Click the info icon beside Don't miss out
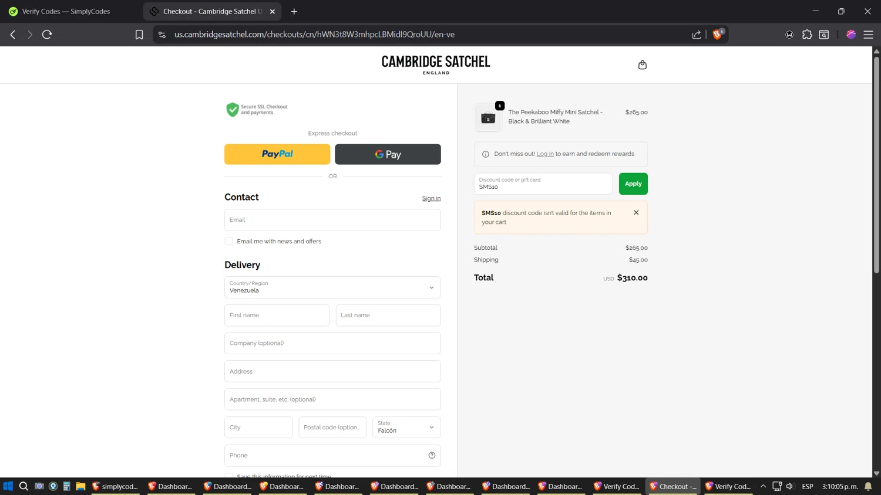 coord(485,154)
